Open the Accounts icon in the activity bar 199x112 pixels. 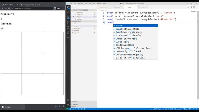(68, 100)
